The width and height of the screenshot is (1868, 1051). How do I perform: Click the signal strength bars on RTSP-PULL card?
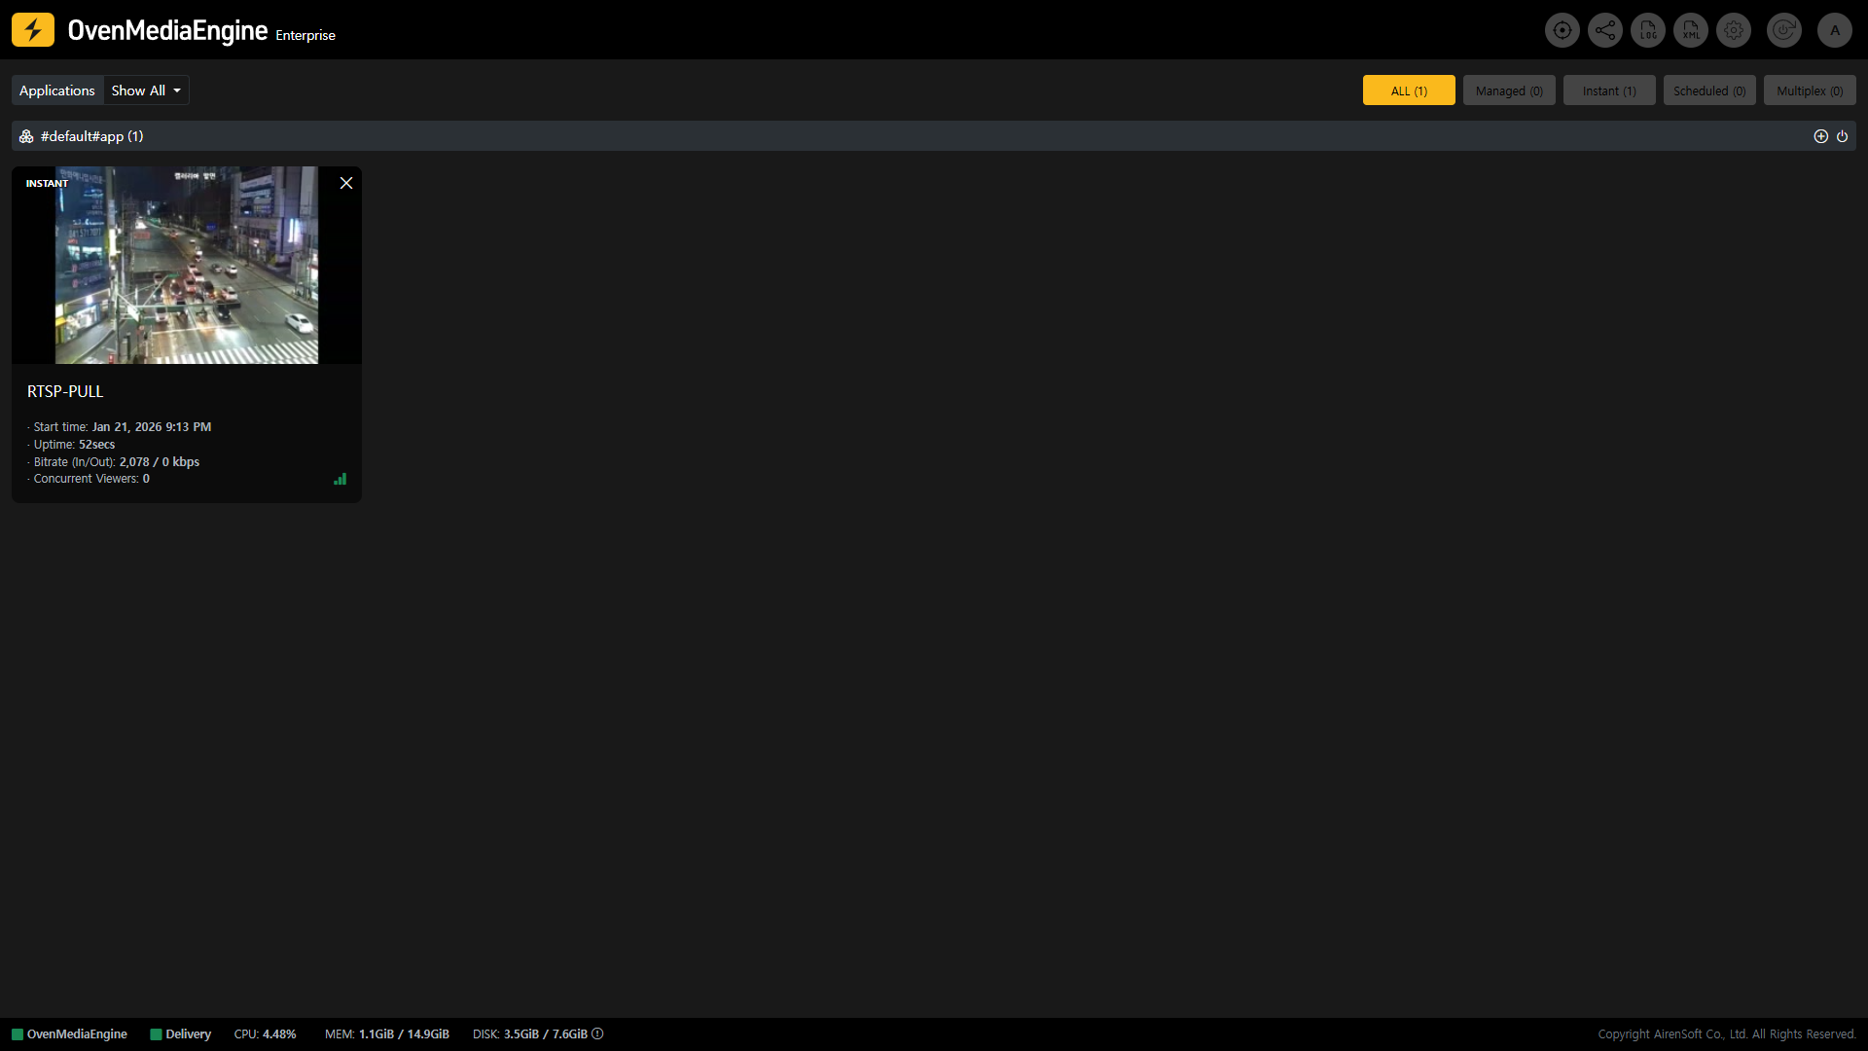340,479
